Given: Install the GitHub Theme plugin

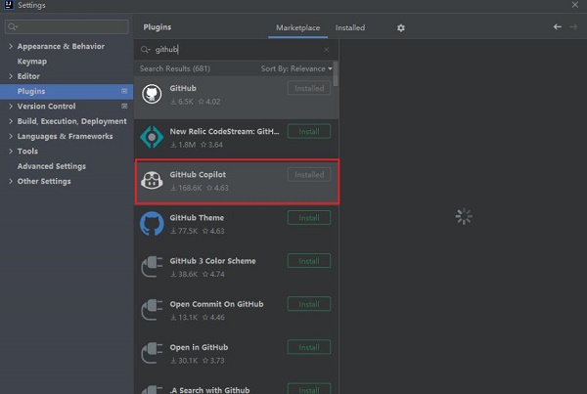Looking at the screenshot, I should 308,218.
